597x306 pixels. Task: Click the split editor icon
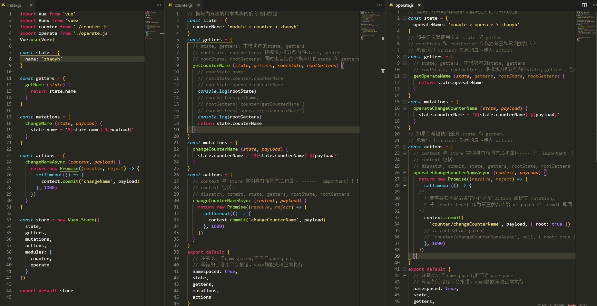(x=584, y=5)
